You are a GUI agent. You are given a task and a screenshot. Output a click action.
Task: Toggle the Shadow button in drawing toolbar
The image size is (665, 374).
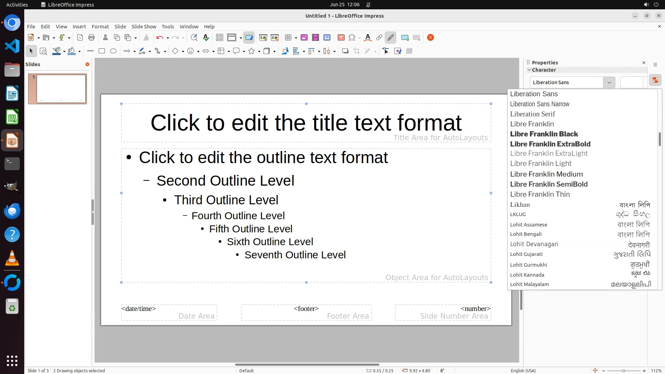tap(345, 51)
